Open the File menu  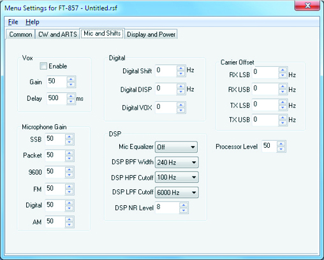[x=13, y=22]
